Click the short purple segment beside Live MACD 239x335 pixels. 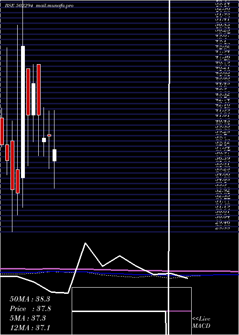tap(179, 311)
